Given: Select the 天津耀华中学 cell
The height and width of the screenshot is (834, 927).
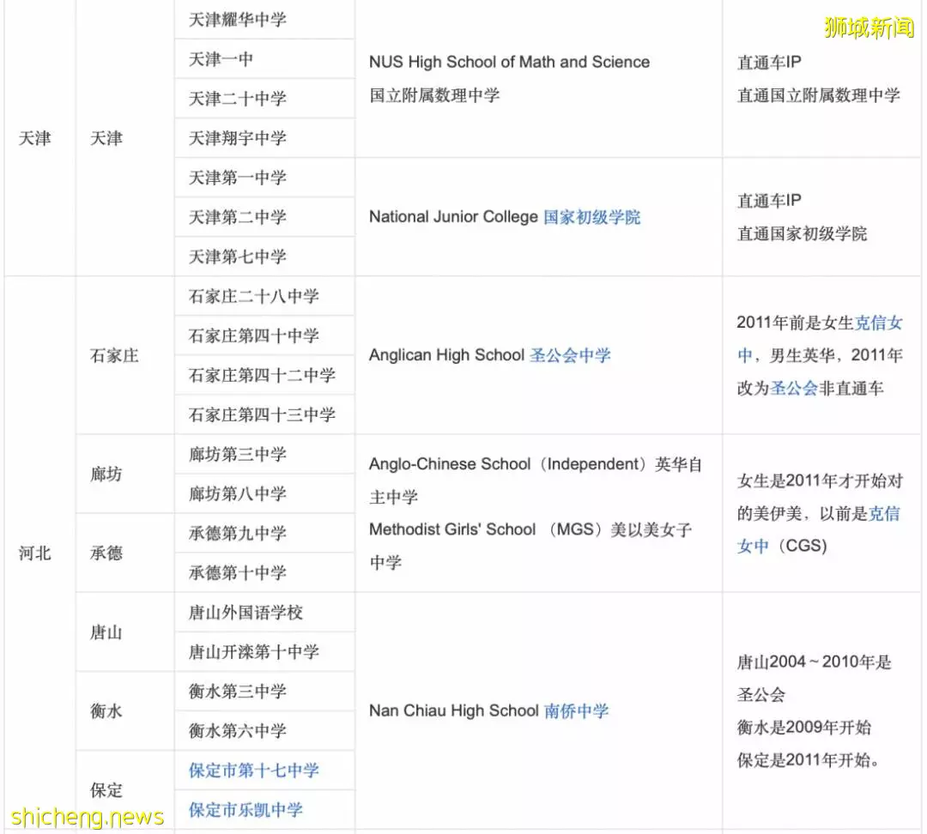Looking at the screenshot, I should tap(265, 20).
